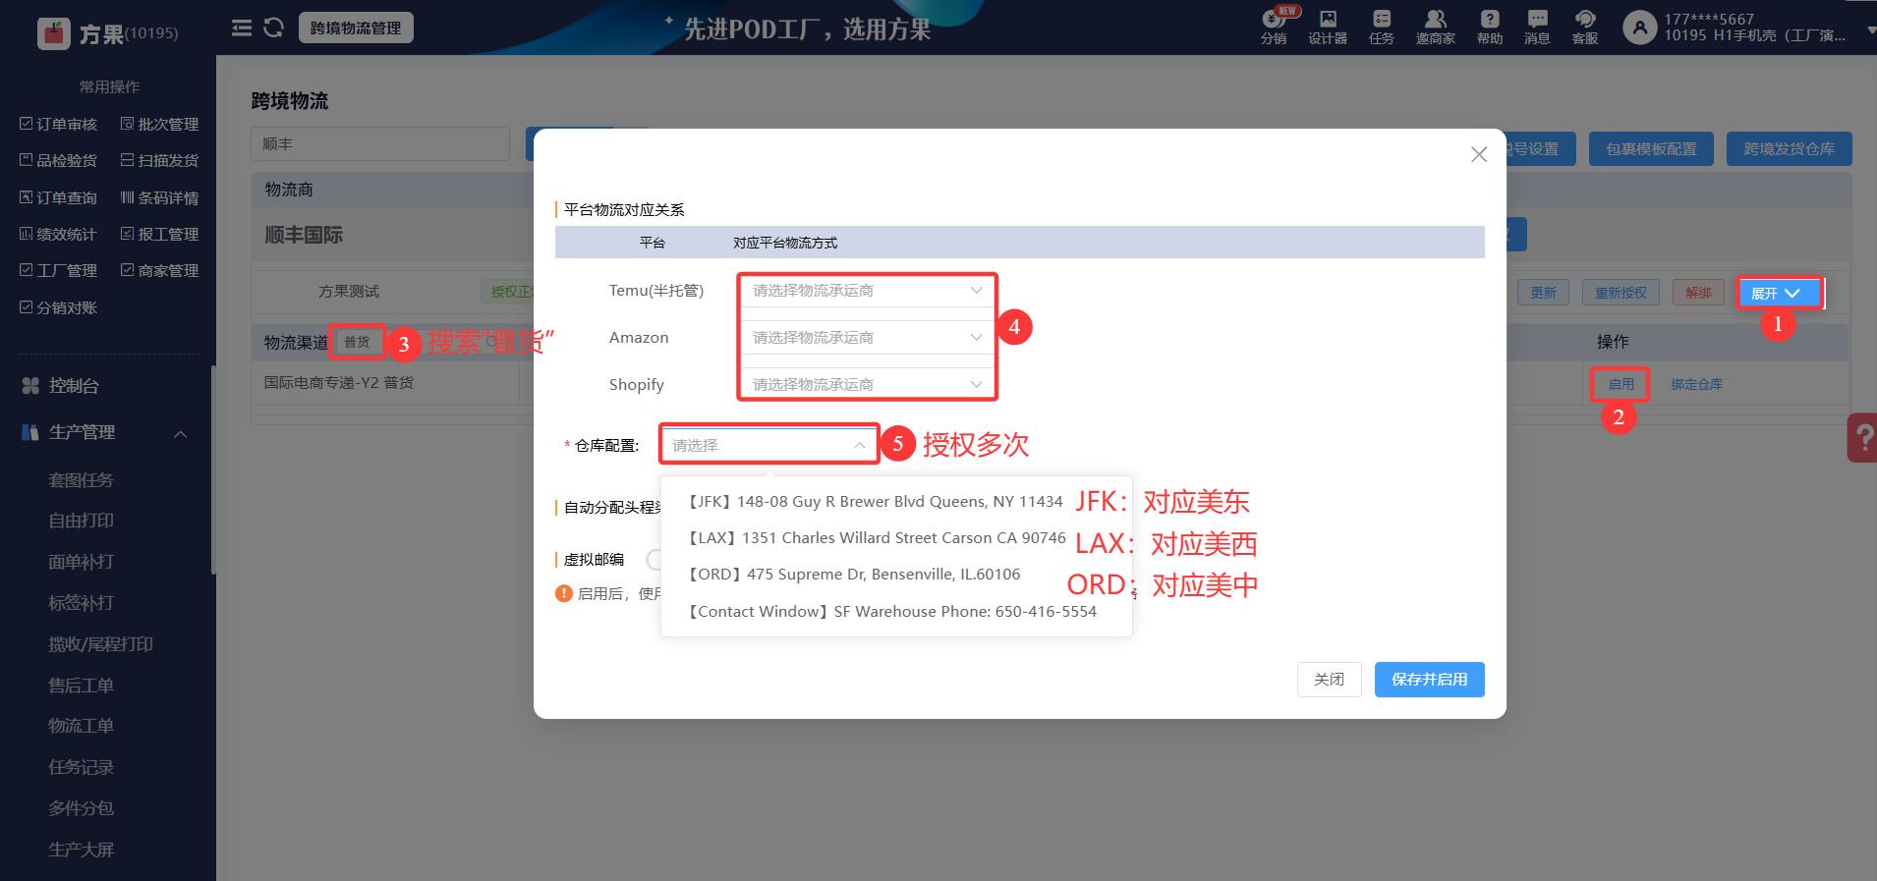Click the 包裹模板配置 button

tap(1651, 149)
